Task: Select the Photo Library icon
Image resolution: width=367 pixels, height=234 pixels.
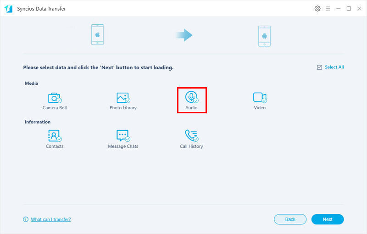Action: point(122,98)
